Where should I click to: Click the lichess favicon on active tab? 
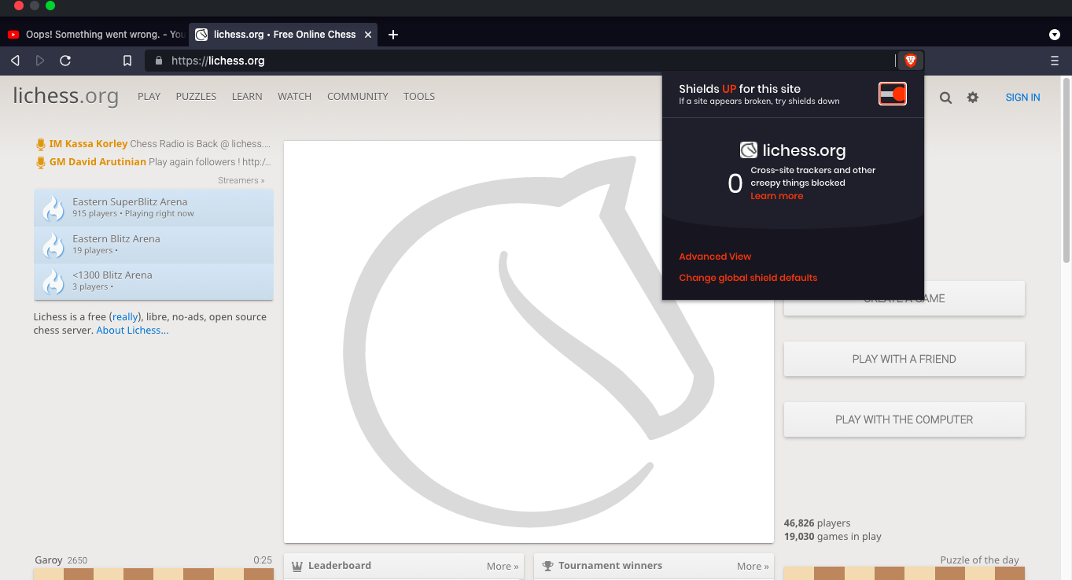click(201, 35)
